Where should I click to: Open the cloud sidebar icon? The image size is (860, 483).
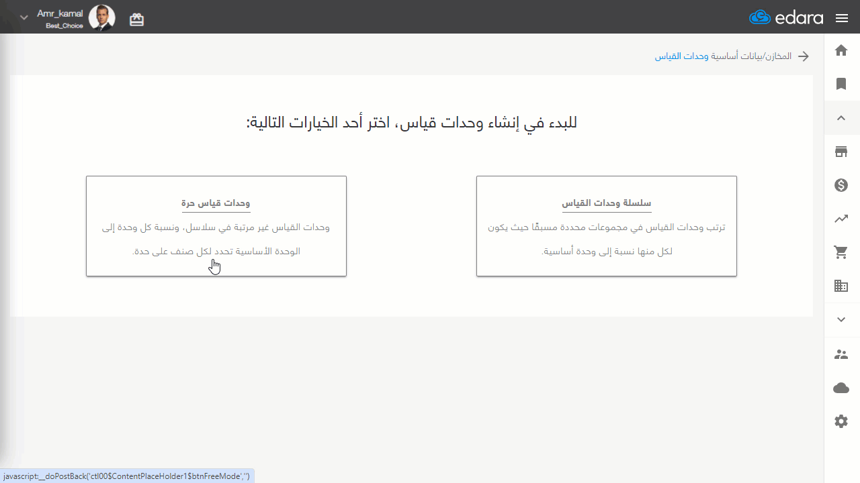point(841,388)
